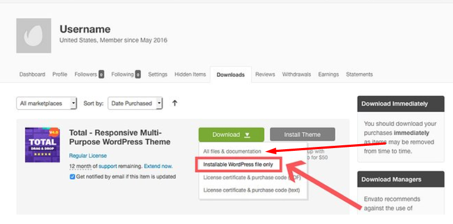Click the sort direction up arrow
This screenshot has height=224, width=453.
click(174, 103)
